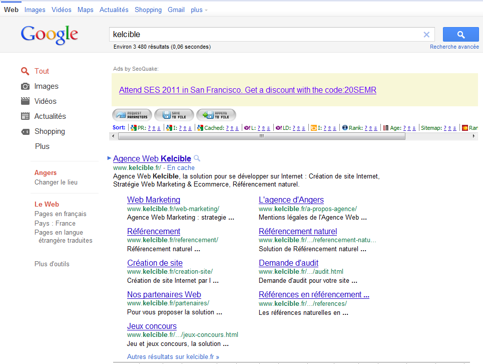Image resolution: width=483 pixels, height=364 pixels.
Task: Click the camera icon beside Images
Action: [x=25, y=86]
